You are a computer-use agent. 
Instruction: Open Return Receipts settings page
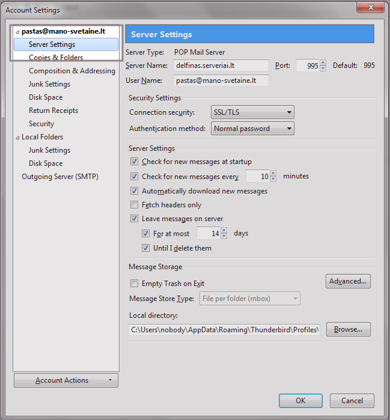click(53, 111)
